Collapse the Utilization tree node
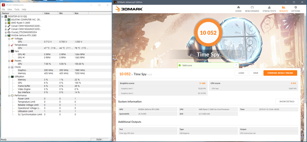 click(9, 77)
